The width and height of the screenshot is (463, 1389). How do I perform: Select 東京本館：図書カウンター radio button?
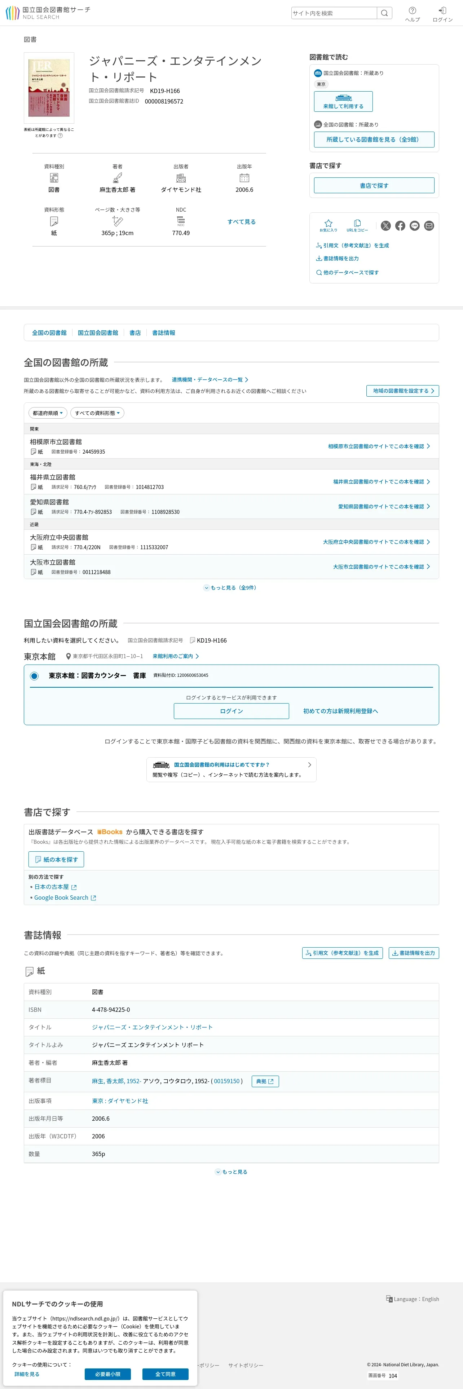(x=35, y=676)
